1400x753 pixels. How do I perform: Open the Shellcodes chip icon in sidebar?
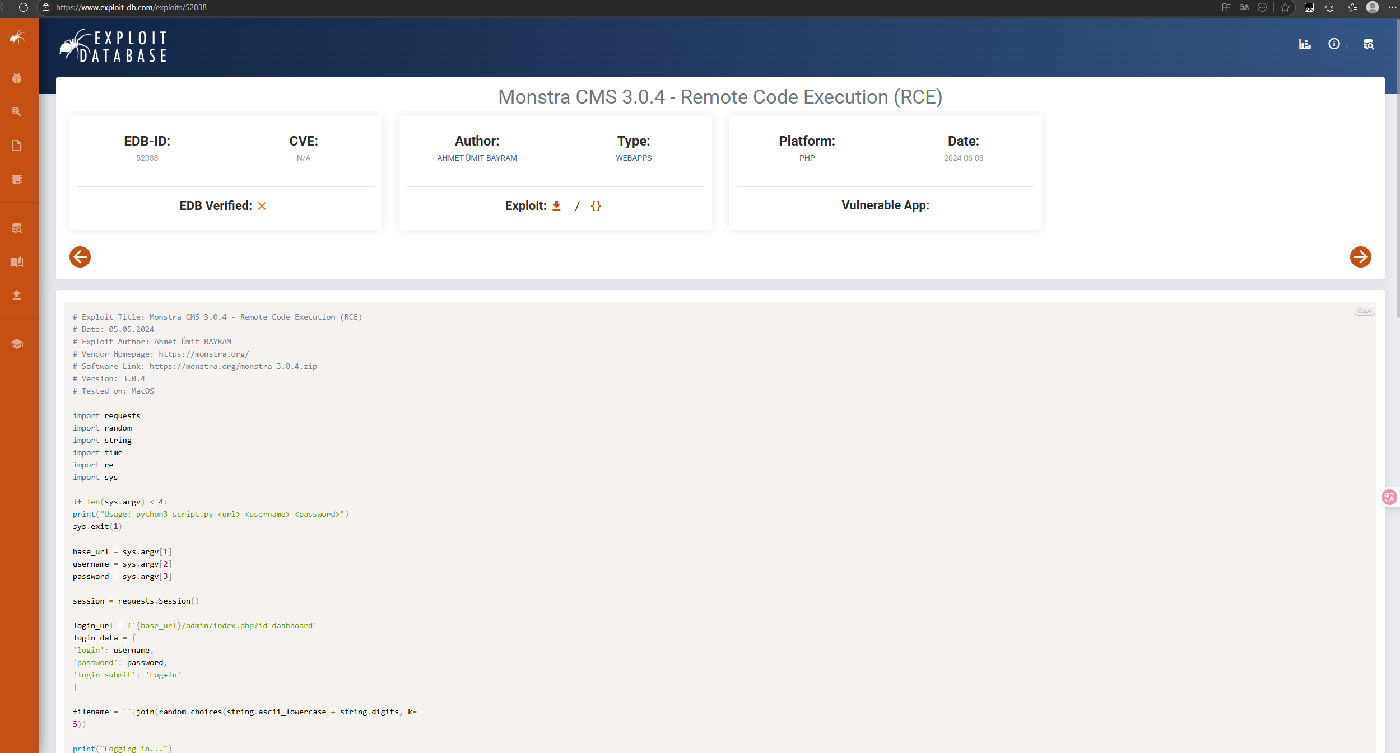(x=17, y=179)
